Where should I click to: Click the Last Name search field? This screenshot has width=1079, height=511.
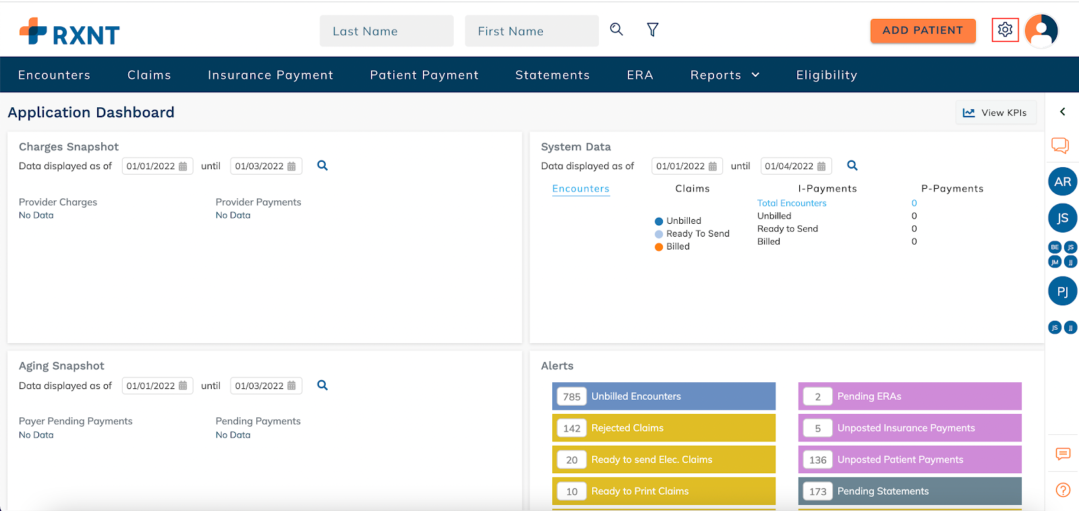[386, 31]
